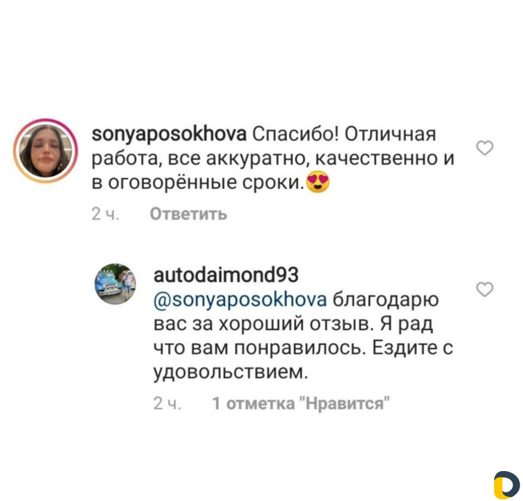Click the line 'работа, все аккуратно, качественно и'

[x=273, y=158]
